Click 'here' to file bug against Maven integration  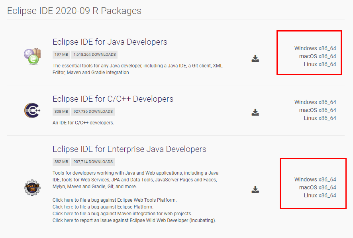[69, 213]
